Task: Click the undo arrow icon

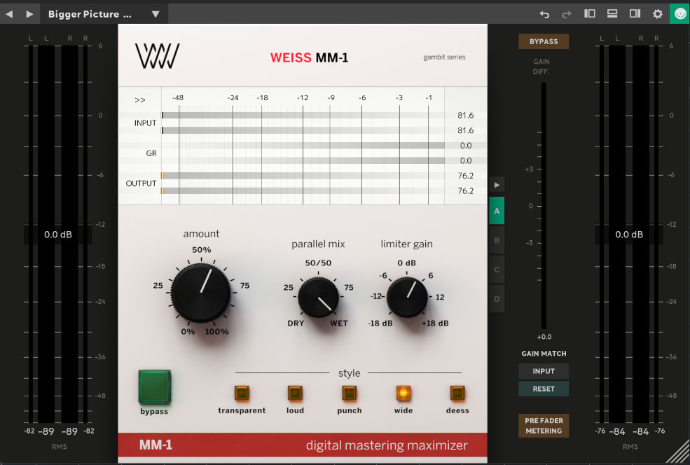Action: tap(544, 14)
